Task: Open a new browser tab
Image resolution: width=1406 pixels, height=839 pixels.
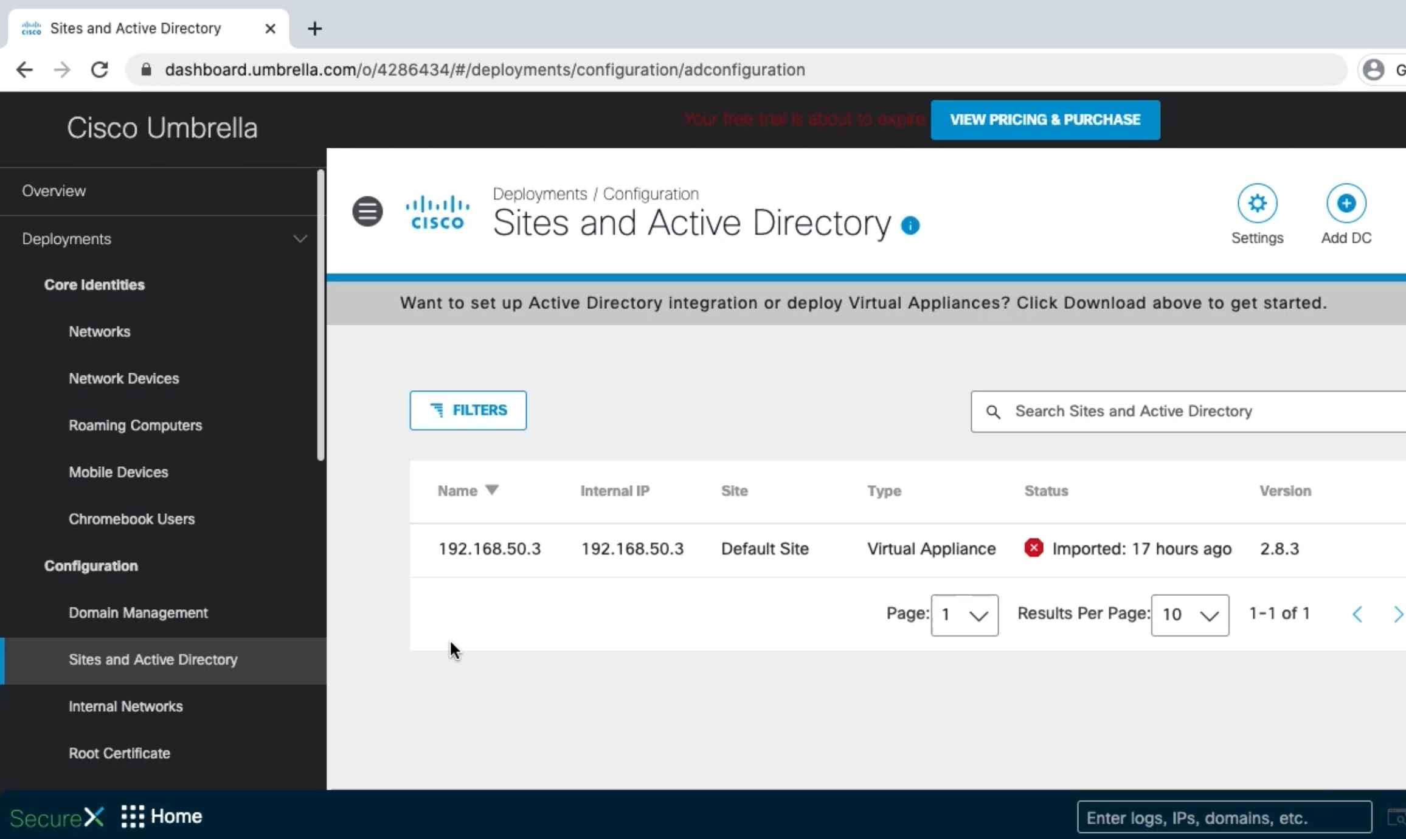Action: [x=314, y=29]
